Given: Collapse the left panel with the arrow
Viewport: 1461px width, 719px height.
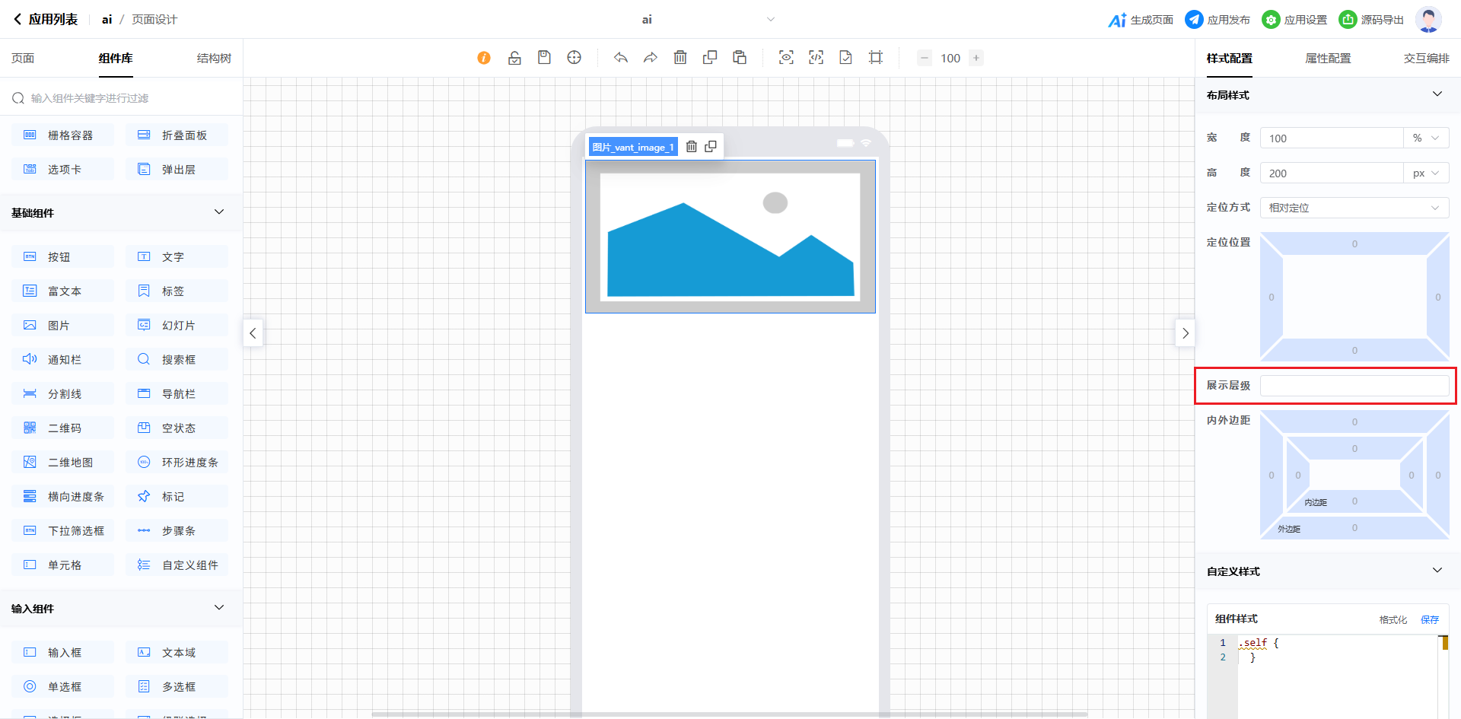Looking at the screenshot, I should pyautogui.click(x=253, y=333).
